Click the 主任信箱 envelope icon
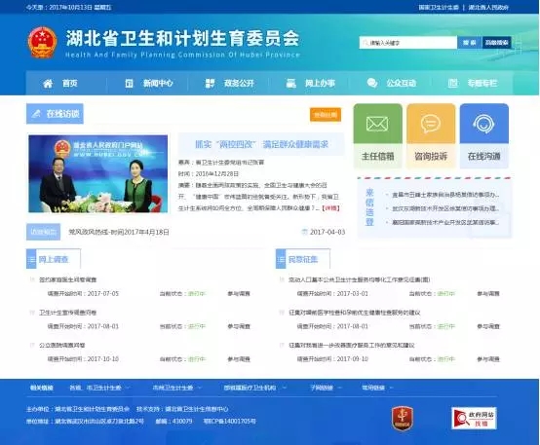Image resolution: width=540 pixels, height=445 pixels. [x=377, y=124]
